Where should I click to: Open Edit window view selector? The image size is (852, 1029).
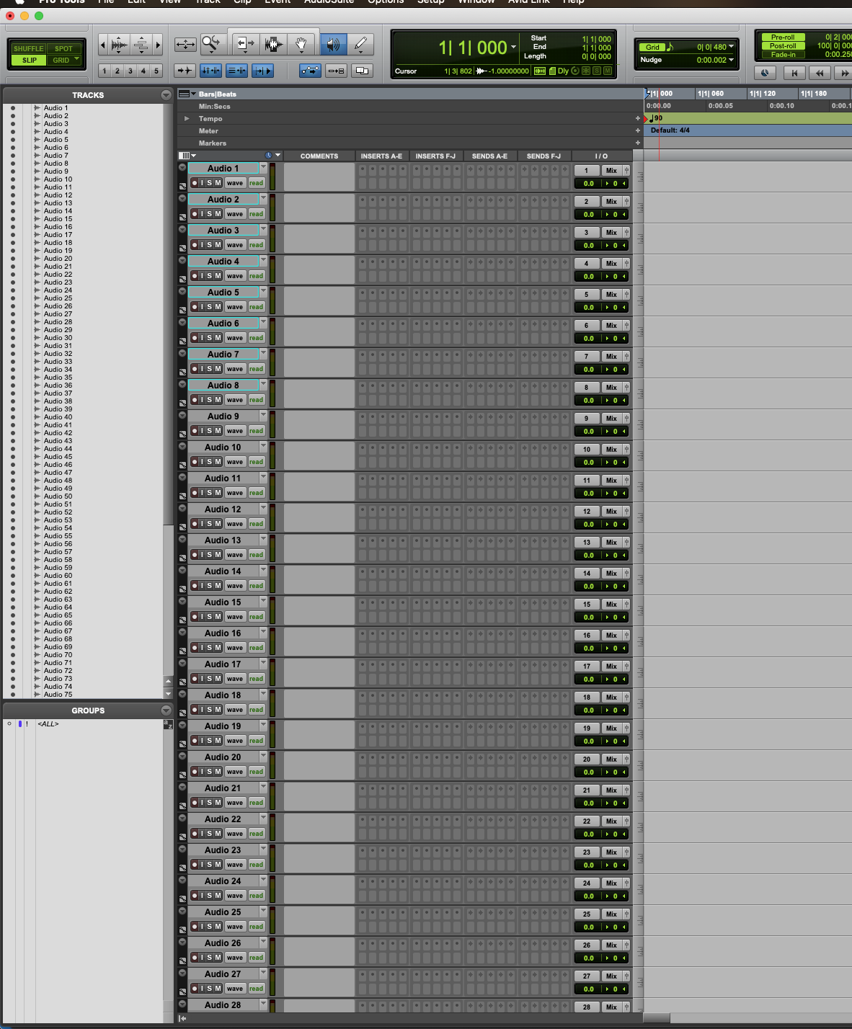coord(187,156)
